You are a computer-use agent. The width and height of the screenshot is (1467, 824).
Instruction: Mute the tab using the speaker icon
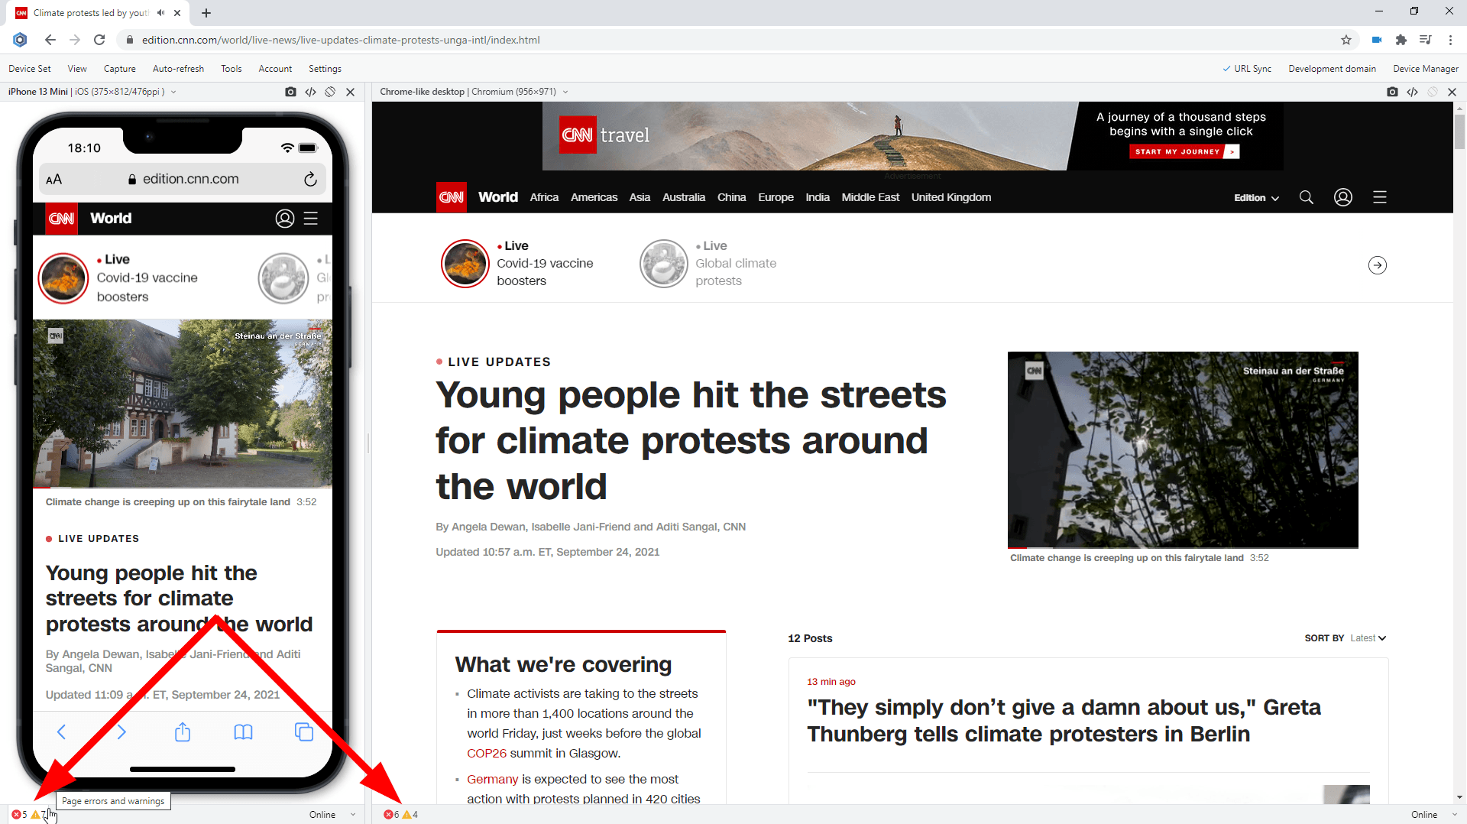coord(161,13)
